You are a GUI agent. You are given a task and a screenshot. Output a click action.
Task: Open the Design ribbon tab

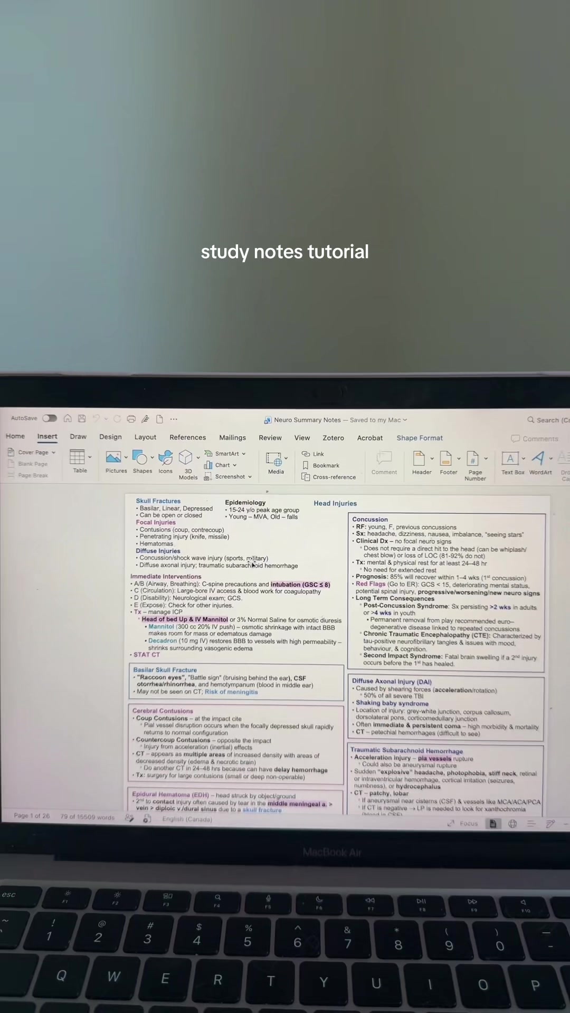coord(110,437)
